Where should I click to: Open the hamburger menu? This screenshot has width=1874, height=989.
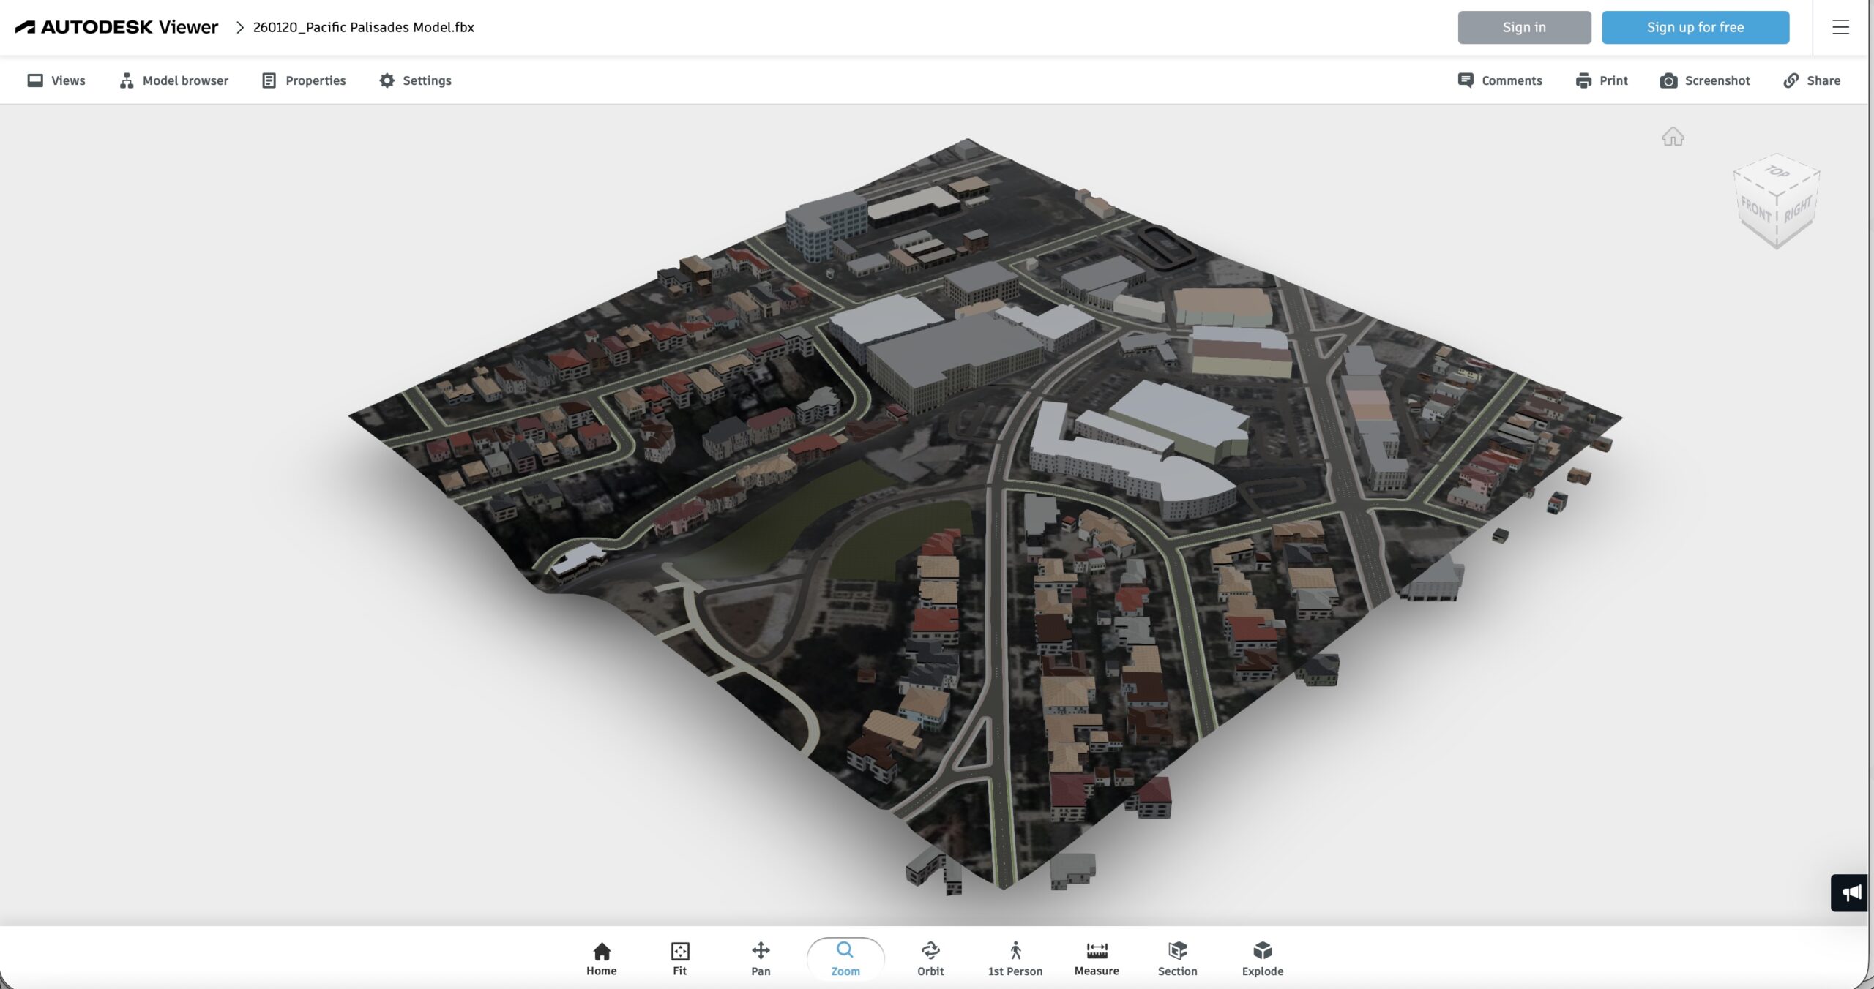point(1840,27)
